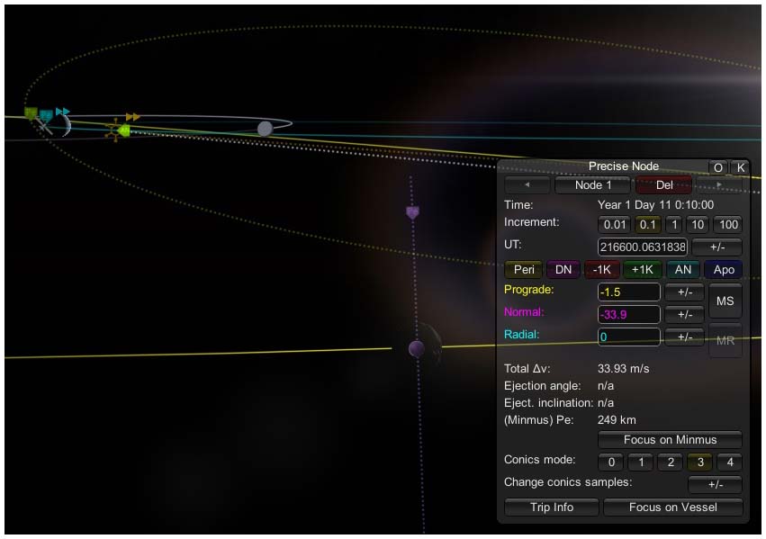
Task: Click the MS memory store button
Action: click(x=725, y=301)
